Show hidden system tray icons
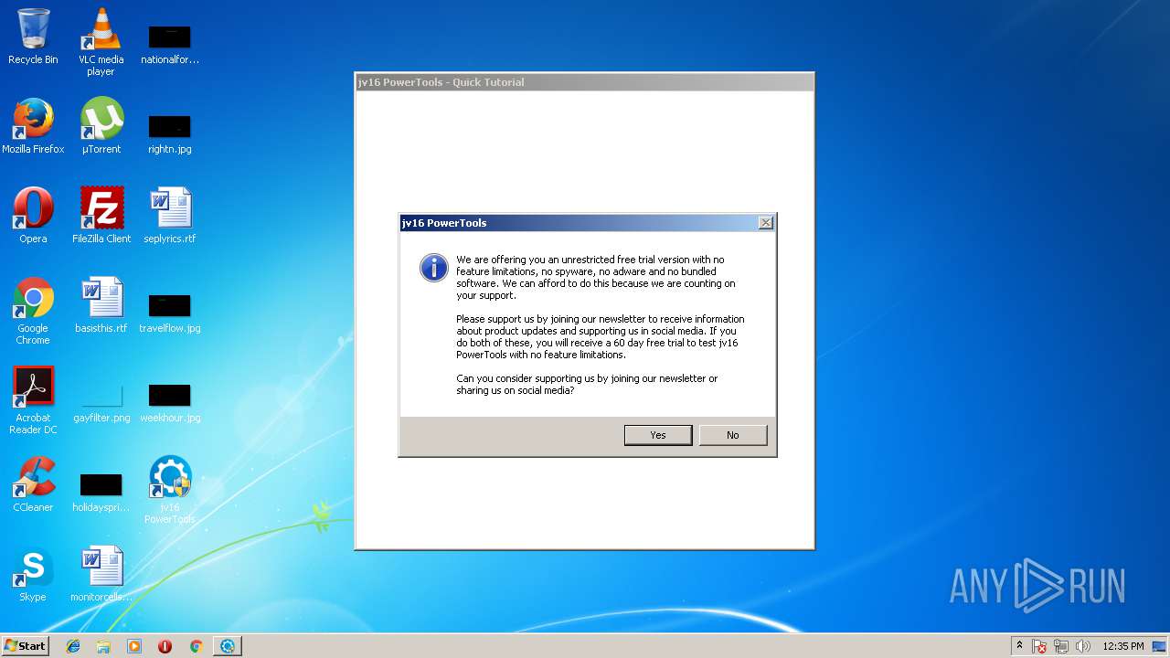Image resolution: width=1170 pixels, height=658 pixels. tap(1019, 646)
